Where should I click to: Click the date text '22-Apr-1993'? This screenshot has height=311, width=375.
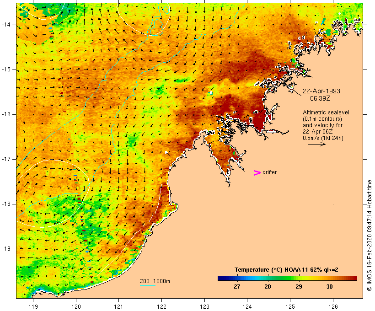pos(321,91)
